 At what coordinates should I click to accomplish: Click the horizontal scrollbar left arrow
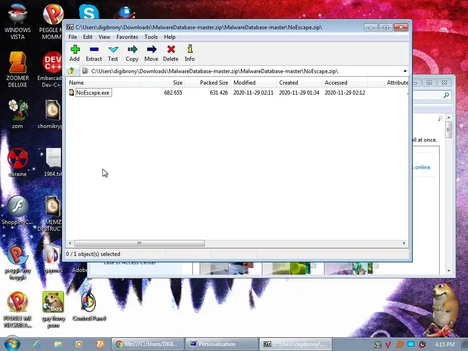[70, 243]
